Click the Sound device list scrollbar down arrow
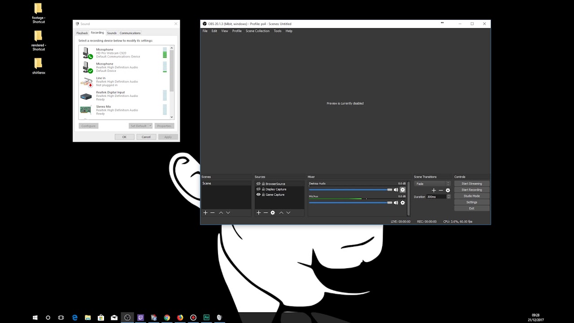574x323 pixels. click(172, 117)
